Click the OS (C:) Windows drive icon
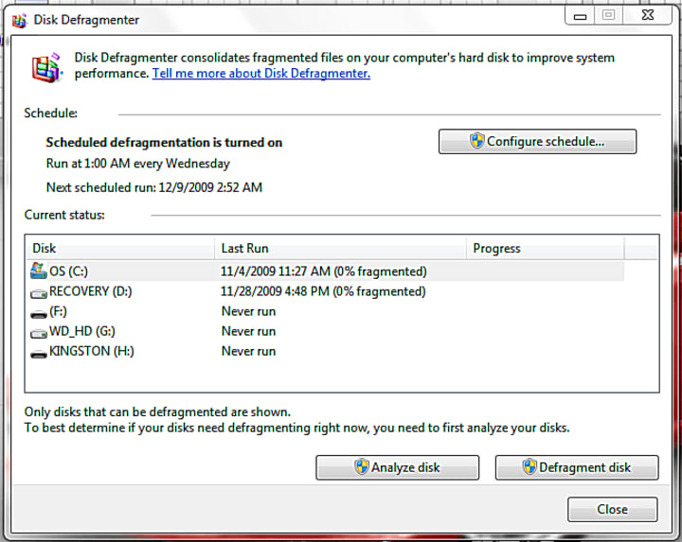This screenshot has width=682, height=542. pyautogui.click(x=39, y=271)
